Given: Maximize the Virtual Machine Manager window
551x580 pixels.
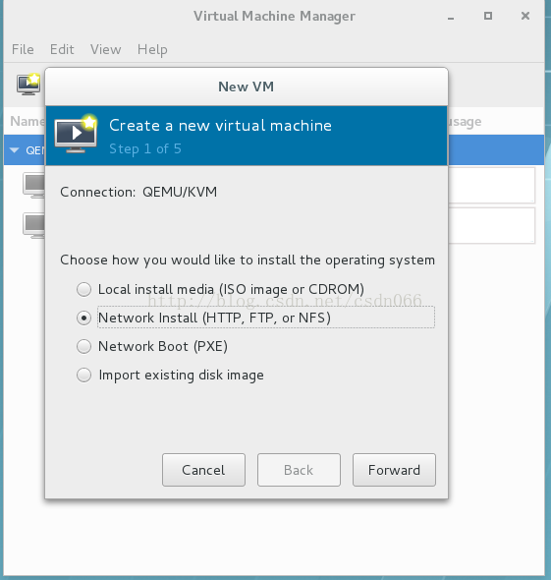Looking at the screenshot, I should click(x=488, y=16).
